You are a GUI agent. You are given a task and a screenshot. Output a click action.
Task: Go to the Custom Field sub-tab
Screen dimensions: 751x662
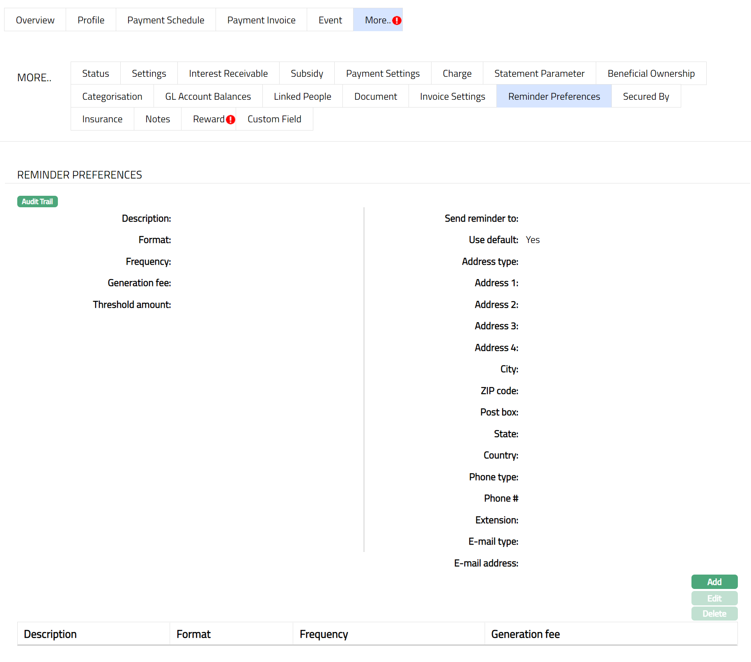pyautogui.click(x=274, y=119)
